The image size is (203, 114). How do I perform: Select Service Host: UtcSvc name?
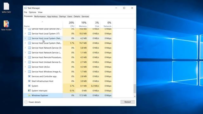pos(41,67)
